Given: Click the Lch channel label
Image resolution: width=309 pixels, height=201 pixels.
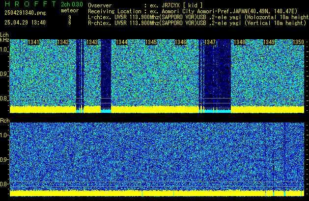Looking at the screenshot, I should (x=4, y=35).
